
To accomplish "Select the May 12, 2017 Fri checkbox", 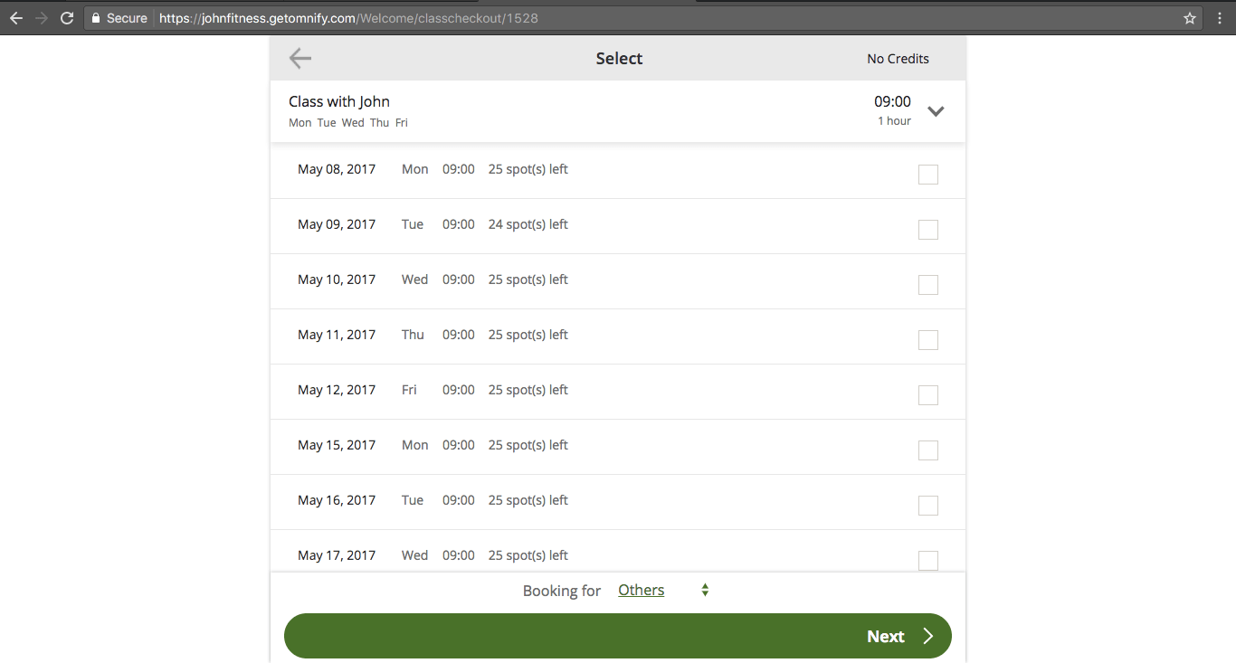I will [928, 395].
